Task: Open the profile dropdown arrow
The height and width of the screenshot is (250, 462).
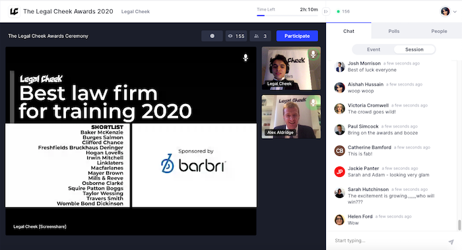Action: coord(455,12)
